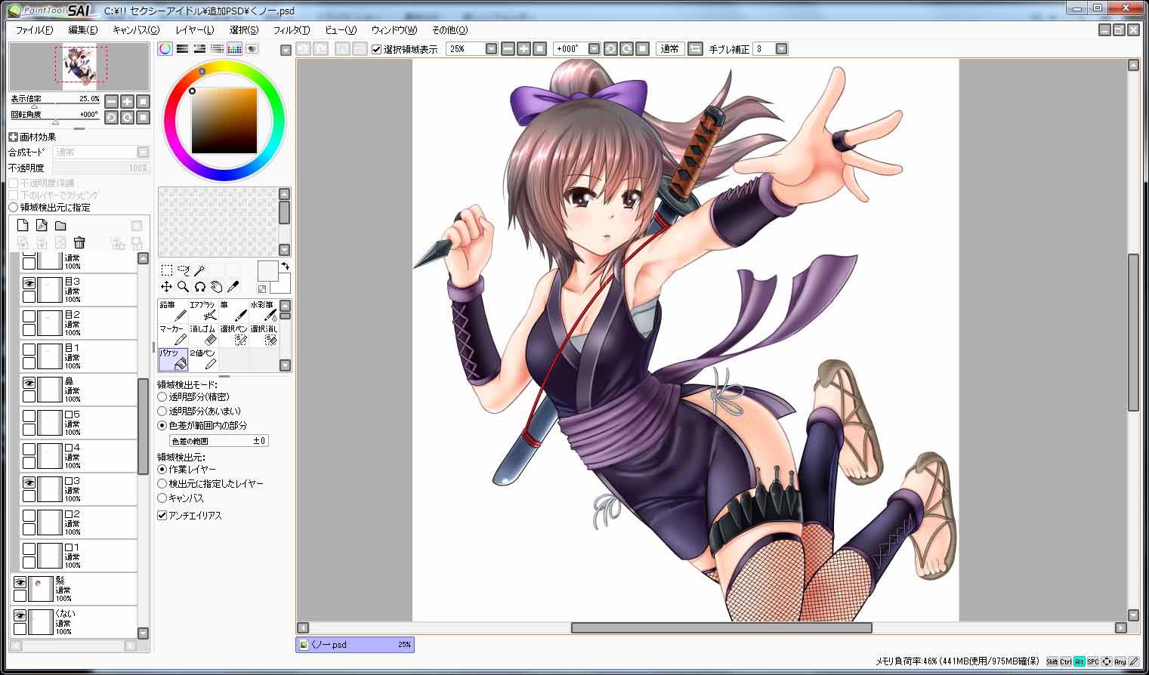Image resolution: width=1149 pixels, height=675 pixels.
Task: Pick the エアブラシ airbrush tool
Action: point(204,311)
